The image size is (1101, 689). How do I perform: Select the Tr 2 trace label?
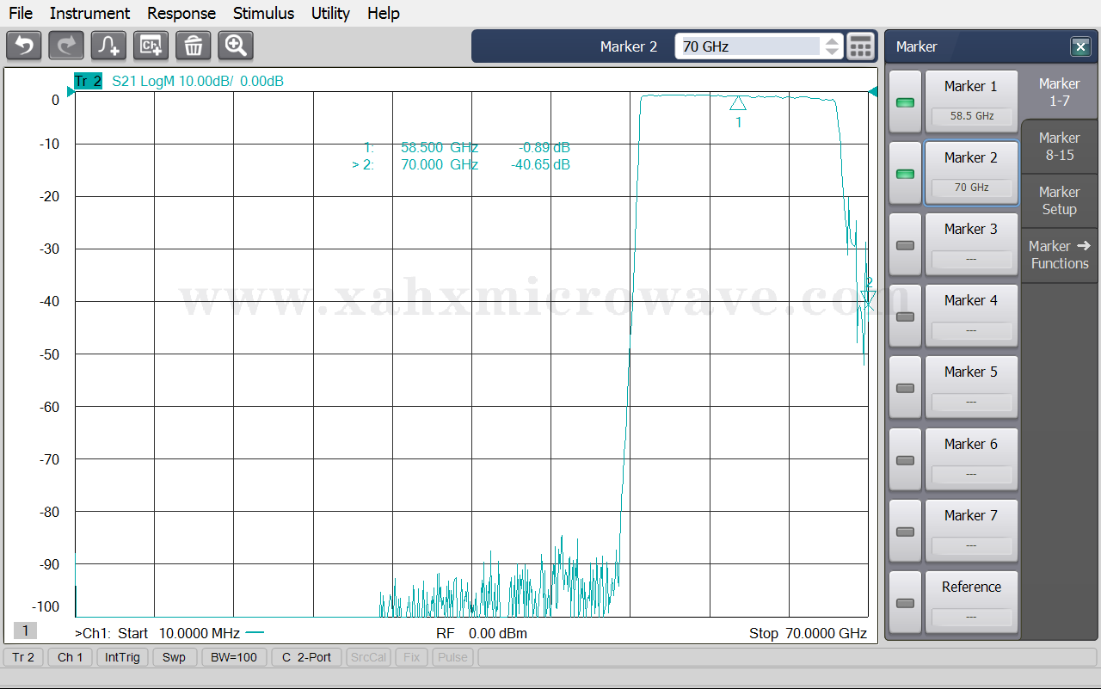(88, 82)
